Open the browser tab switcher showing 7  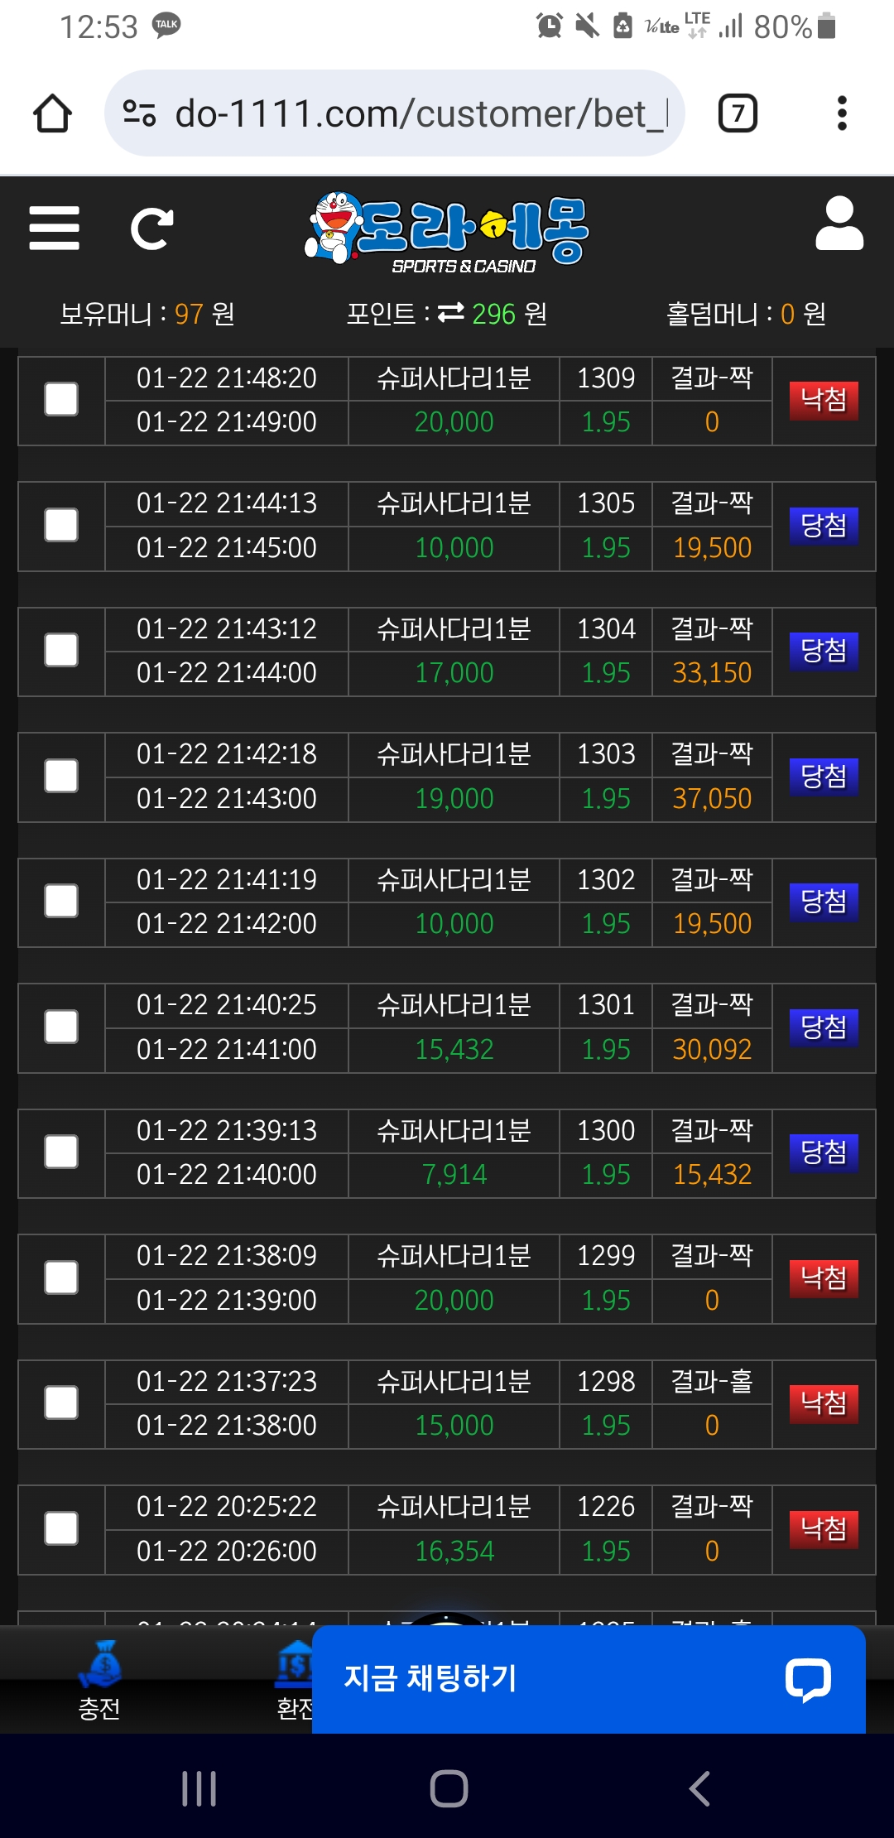738,113
